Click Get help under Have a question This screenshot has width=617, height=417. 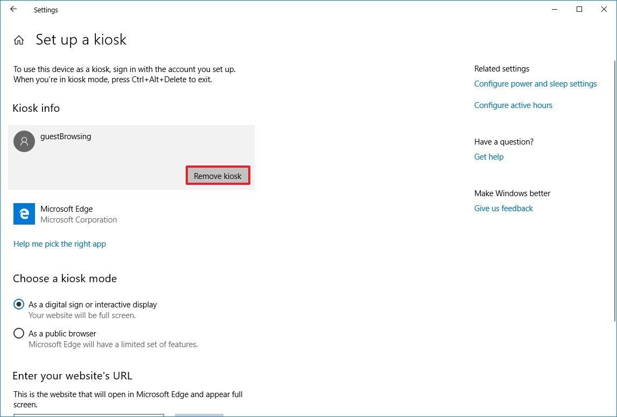pos(488,156)
